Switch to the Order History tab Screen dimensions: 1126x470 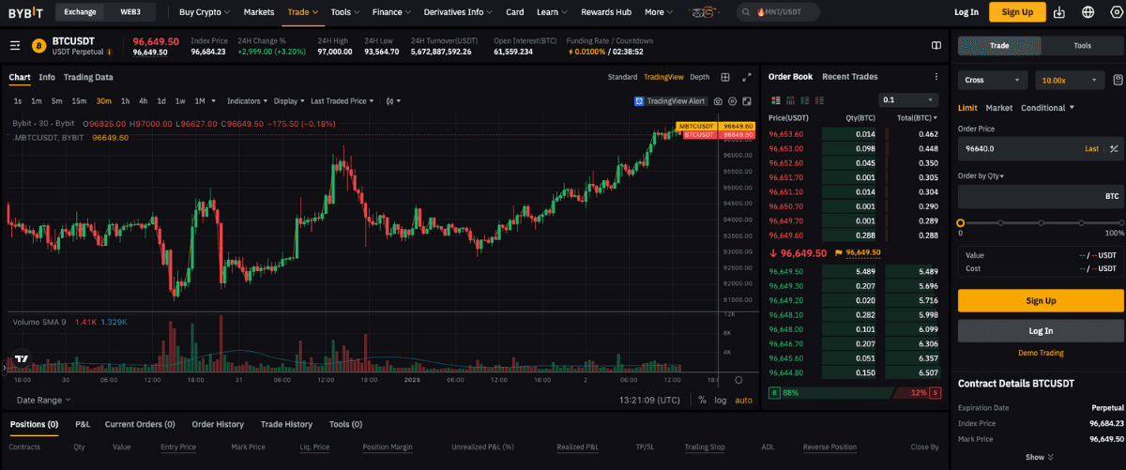coord(218,424)
